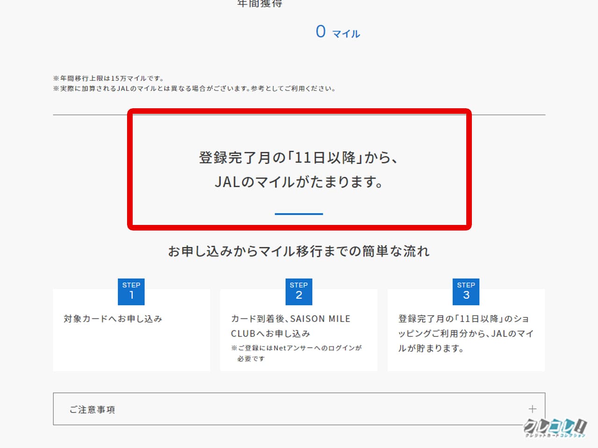The height and width of the screenshot is (448, 598).
Task: Open the ご注意事項 section label
Action: click(93, 410)
